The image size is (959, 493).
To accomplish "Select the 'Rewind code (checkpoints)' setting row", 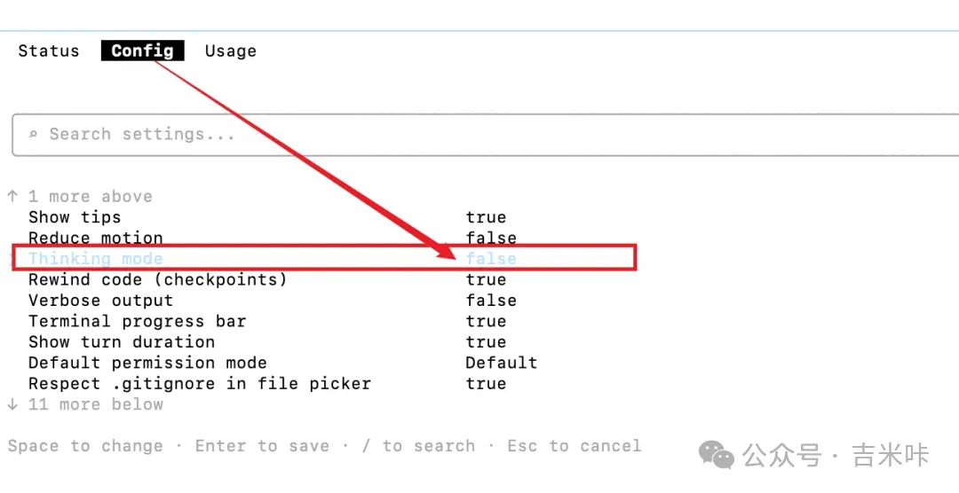I will (x=158, y=279).
